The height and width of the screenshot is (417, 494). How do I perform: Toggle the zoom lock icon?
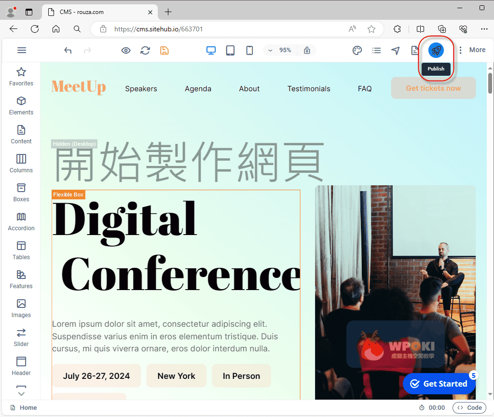point(307,50)
